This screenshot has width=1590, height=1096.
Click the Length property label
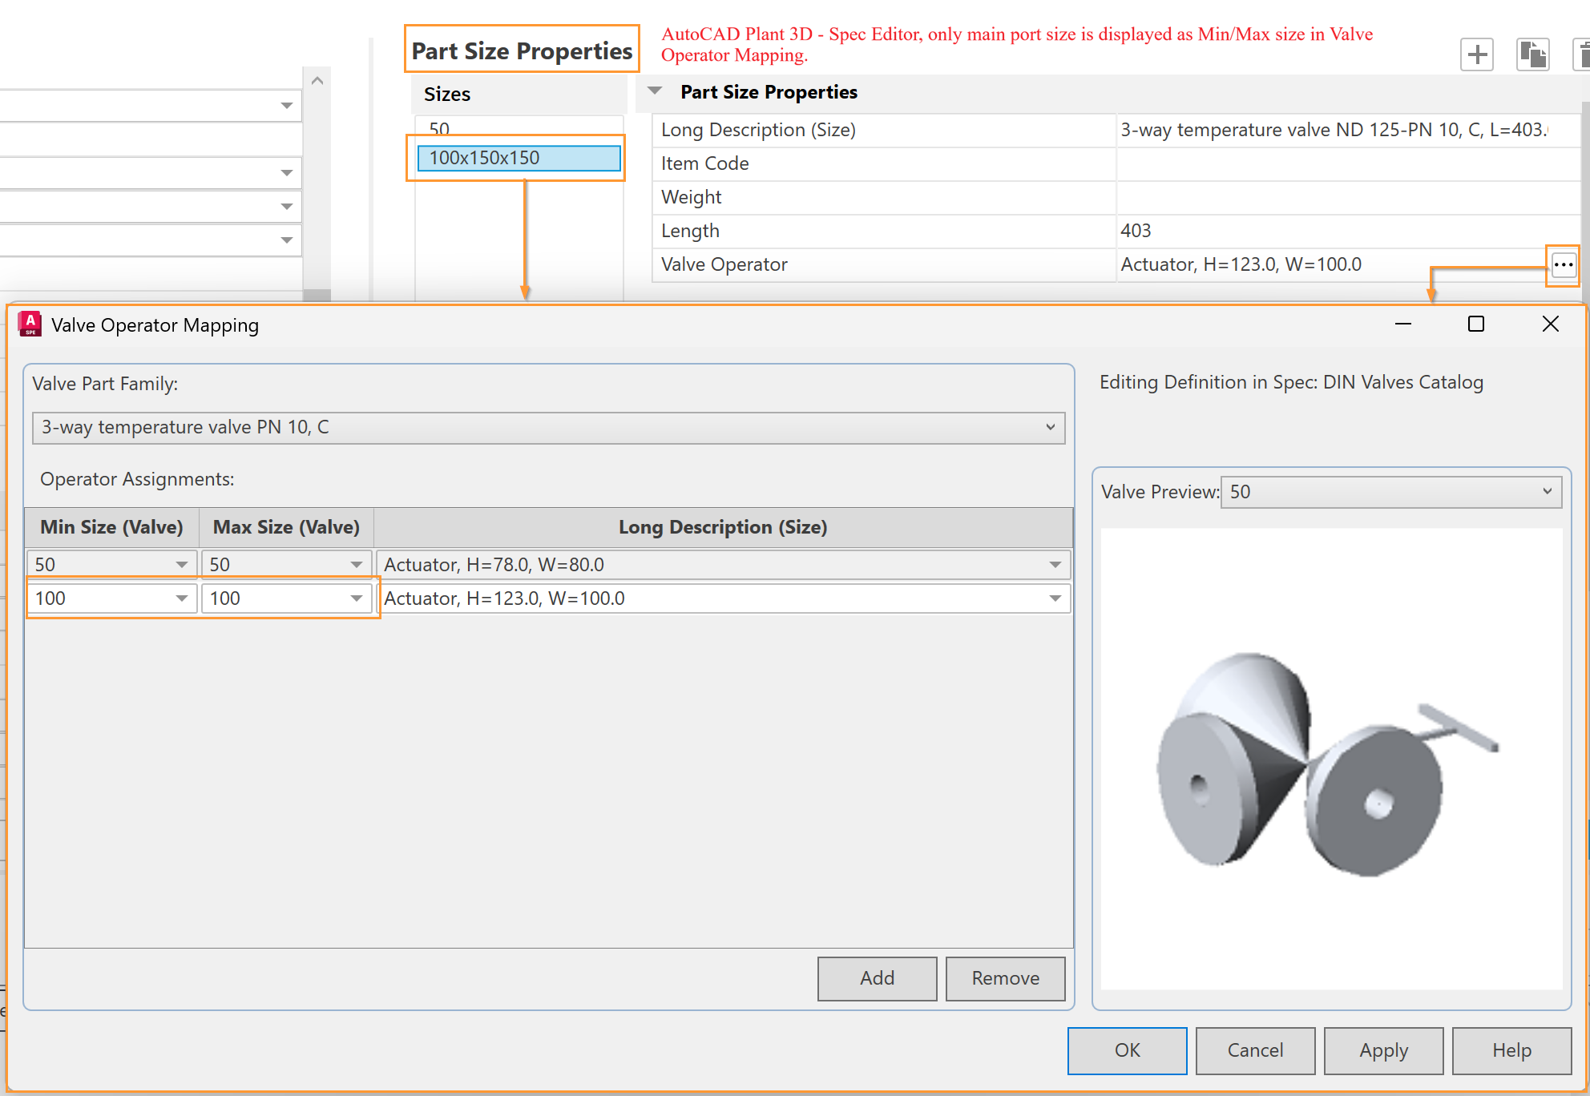(690, 231)
